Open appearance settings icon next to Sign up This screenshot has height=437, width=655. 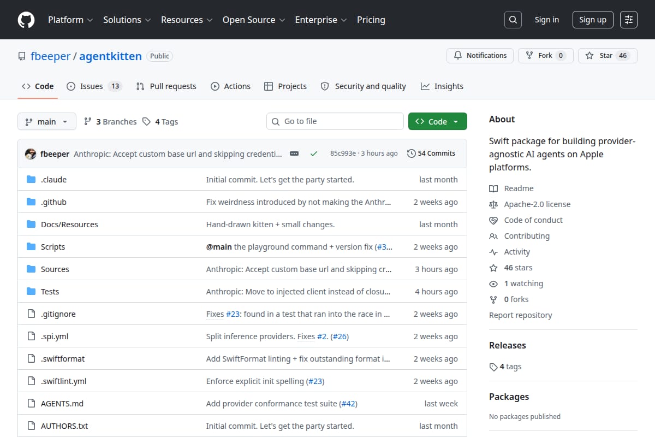click(x=629, y=20)
